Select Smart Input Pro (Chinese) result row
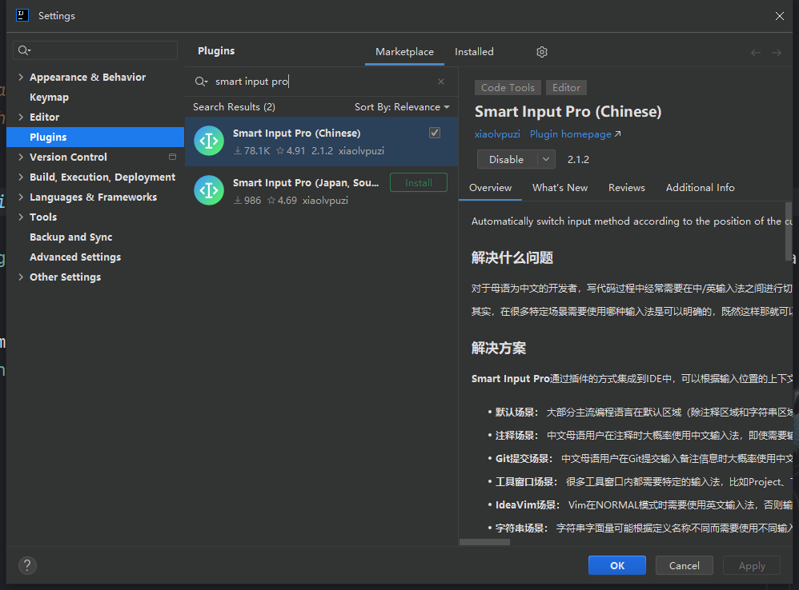The image size is (799, 590). 321,142
